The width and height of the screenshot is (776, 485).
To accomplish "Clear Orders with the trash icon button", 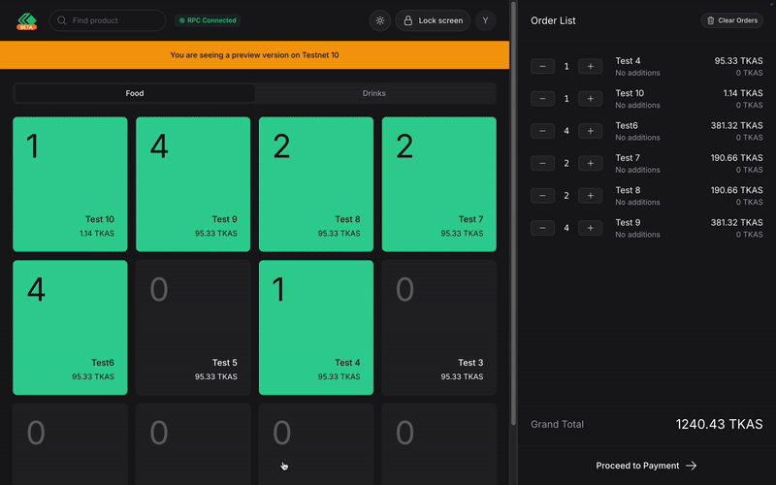I will click(731, 20).
